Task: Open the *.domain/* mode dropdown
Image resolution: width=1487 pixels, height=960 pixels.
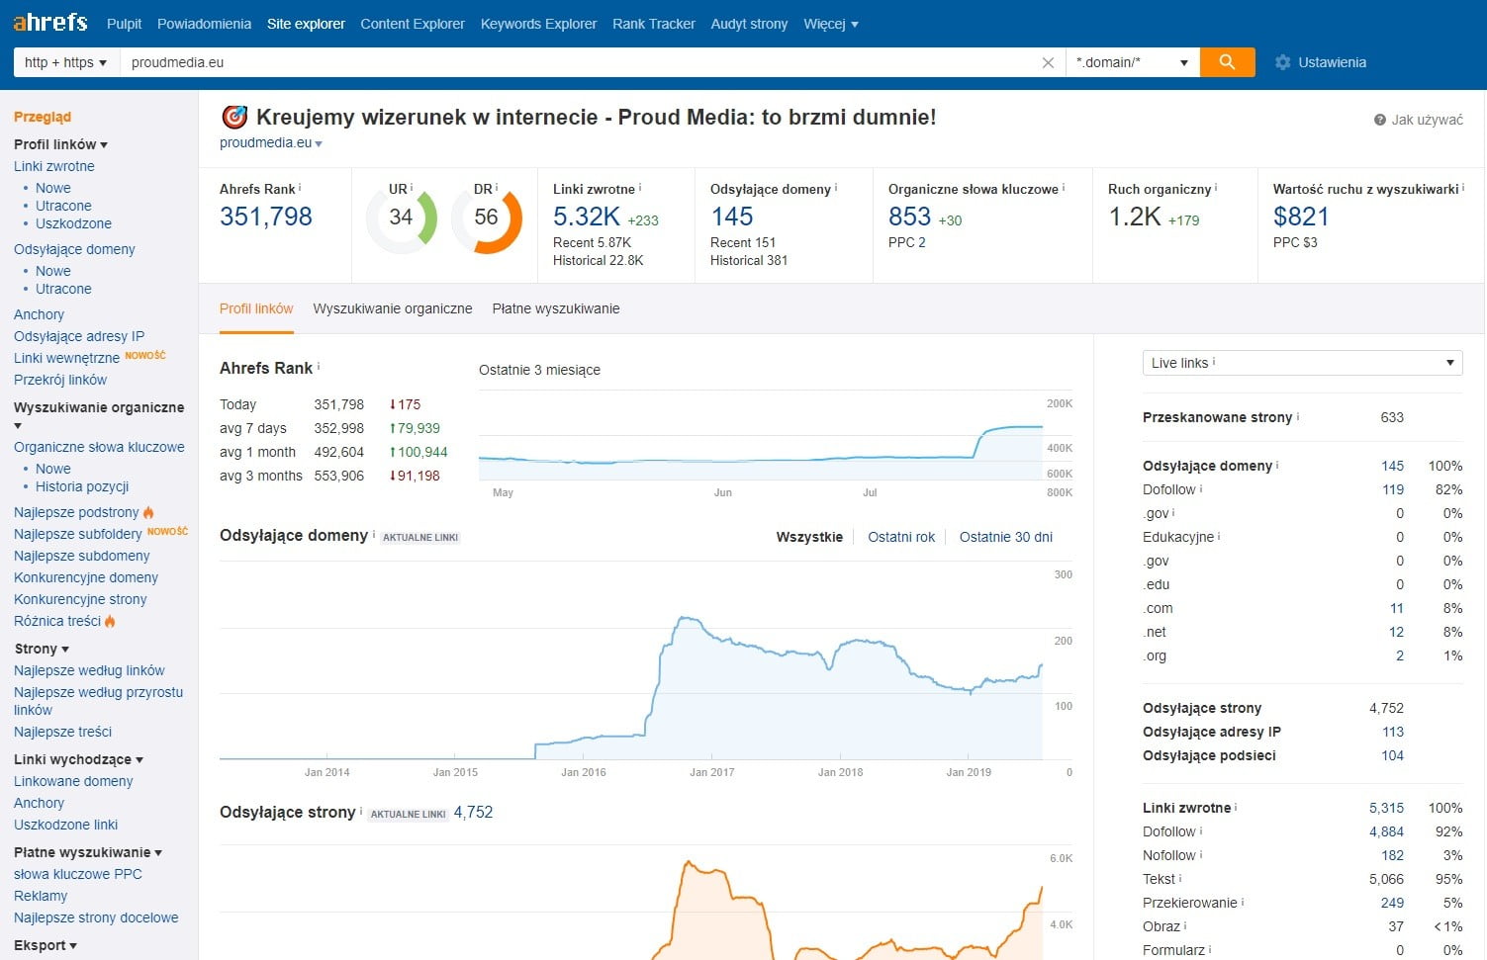Action: tap(1132, 62)
